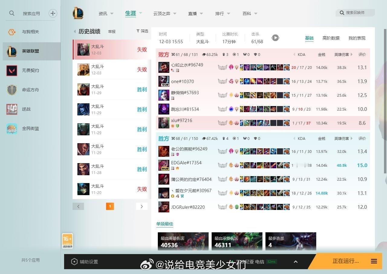
Task: Expand the 直播 menu dropdown
Action: (201, 14)
